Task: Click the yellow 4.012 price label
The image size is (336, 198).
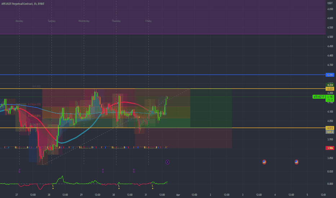Action: [x=330, y=128]
